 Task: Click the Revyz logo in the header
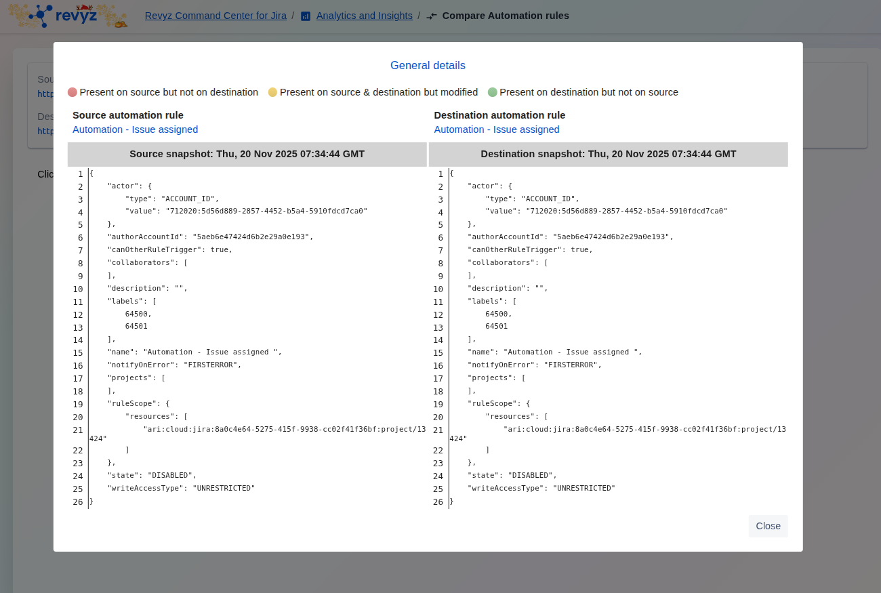point(68,16)
